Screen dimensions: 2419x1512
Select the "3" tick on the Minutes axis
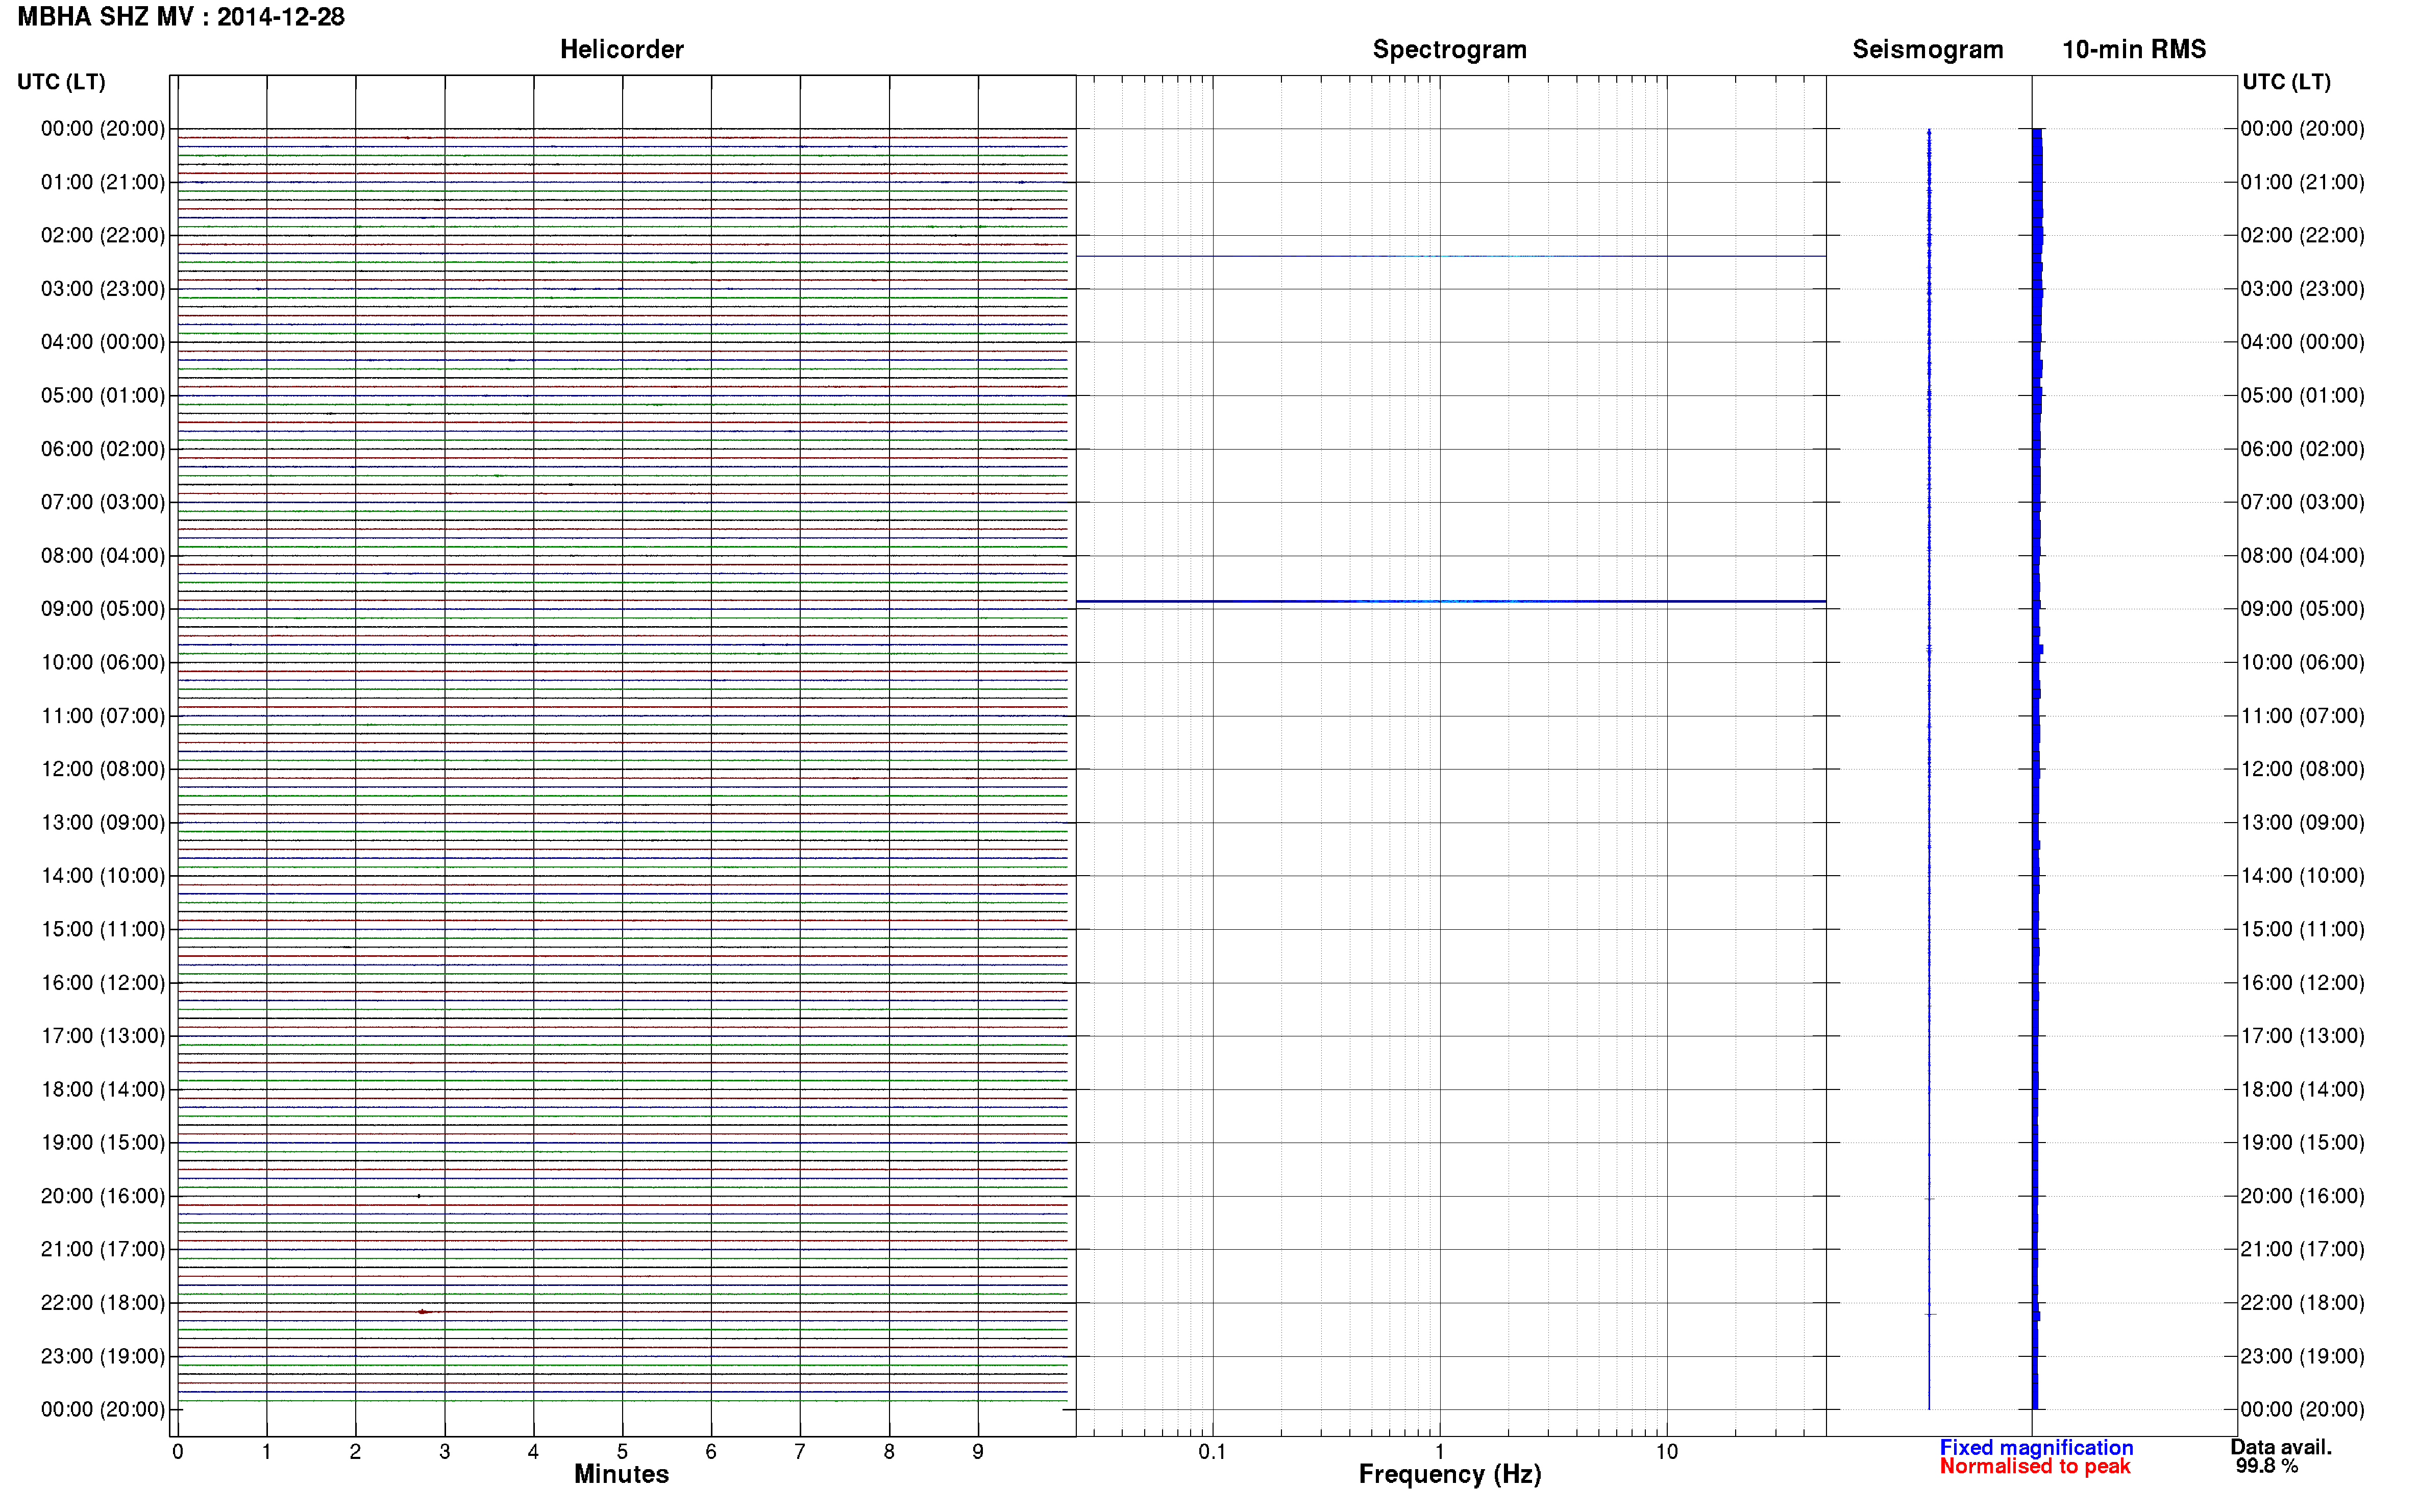[444, 1452]
